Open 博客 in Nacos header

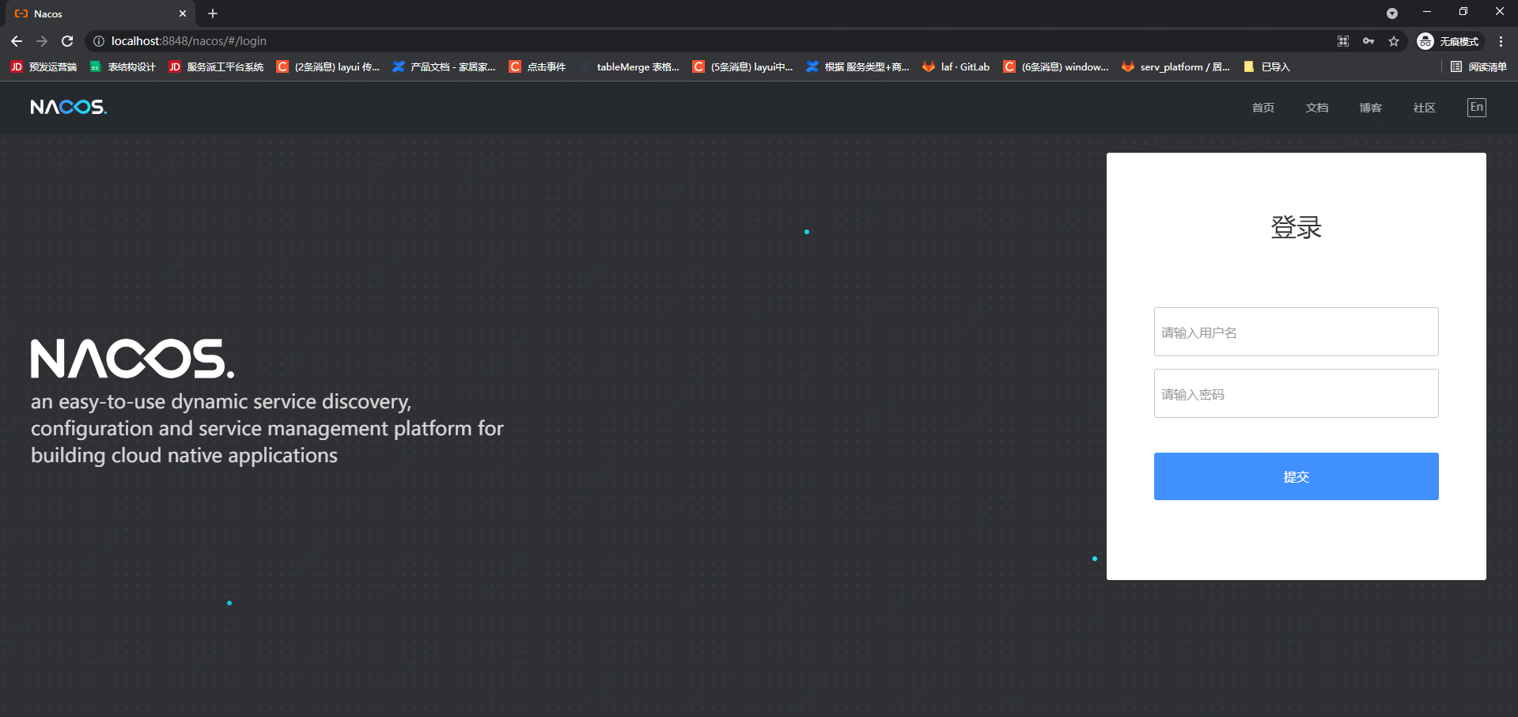pos(1371,108)
